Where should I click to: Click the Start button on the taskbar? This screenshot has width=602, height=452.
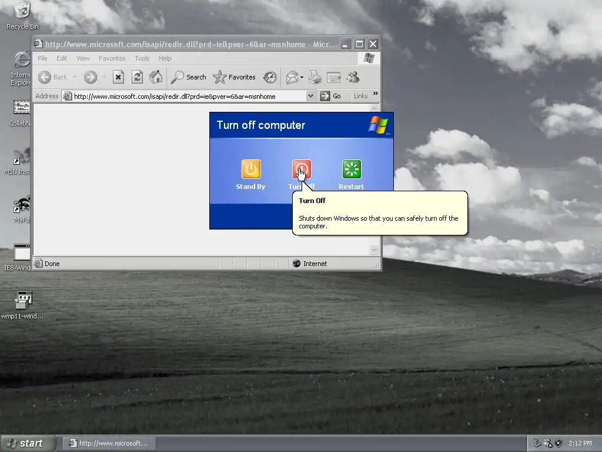coord(28,443)
